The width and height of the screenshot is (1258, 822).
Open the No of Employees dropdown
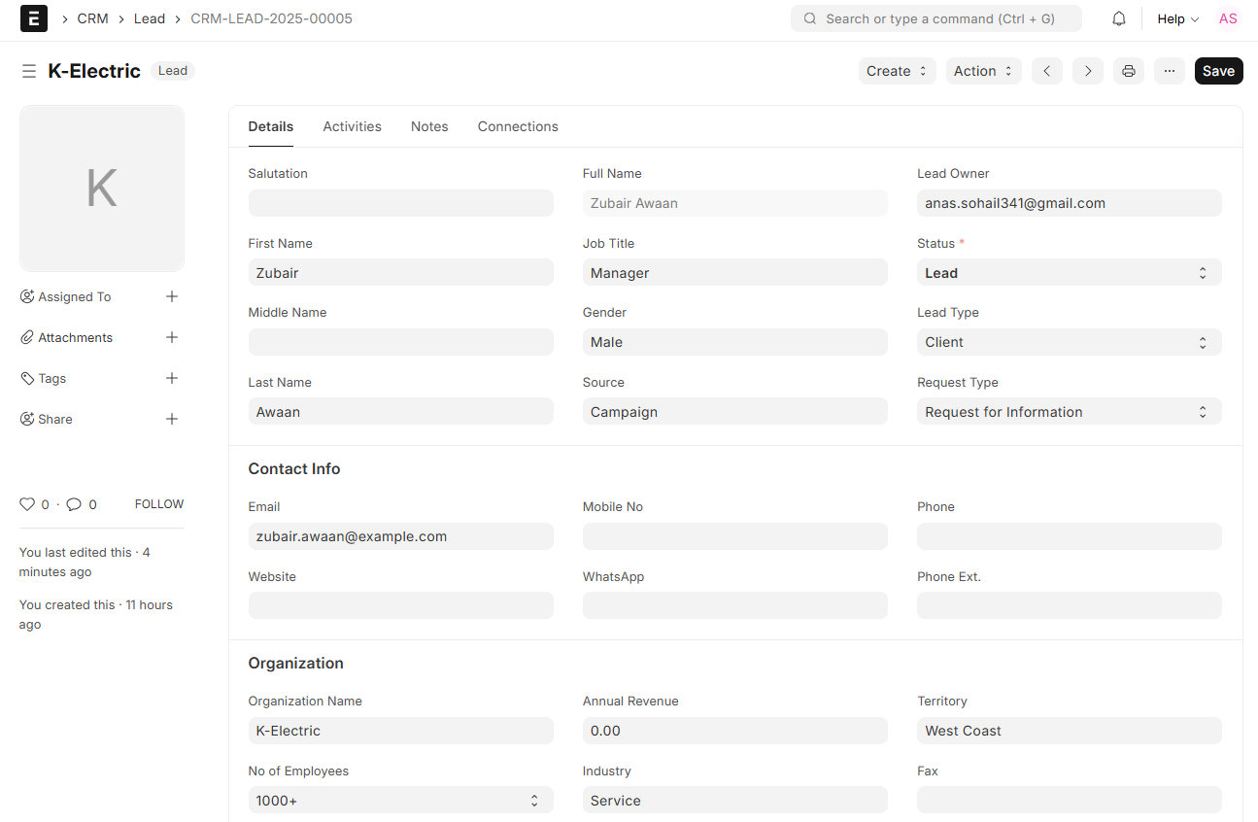tap(400, 801)
